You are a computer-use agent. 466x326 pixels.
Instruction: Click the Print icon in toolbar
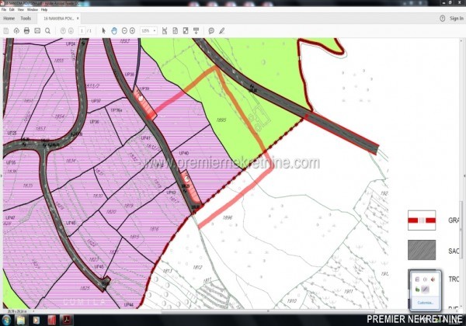pyautogui.click(x=26, y=30)
